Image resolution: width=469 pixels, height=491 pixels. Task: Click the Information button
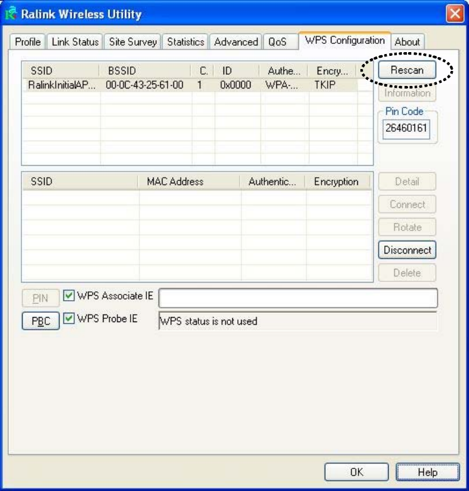click(x=407, y=93)
